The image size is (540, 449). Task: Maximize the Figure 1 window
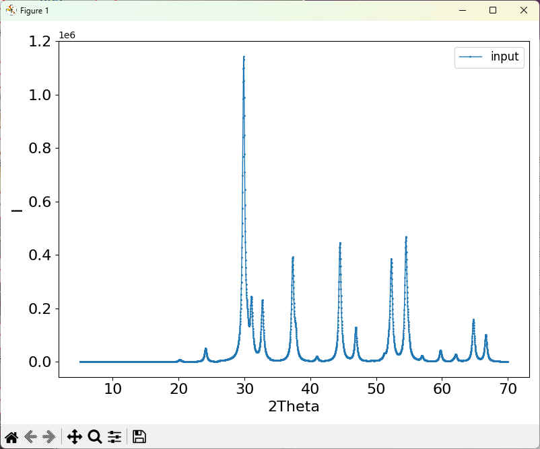[x=493, y=10]
